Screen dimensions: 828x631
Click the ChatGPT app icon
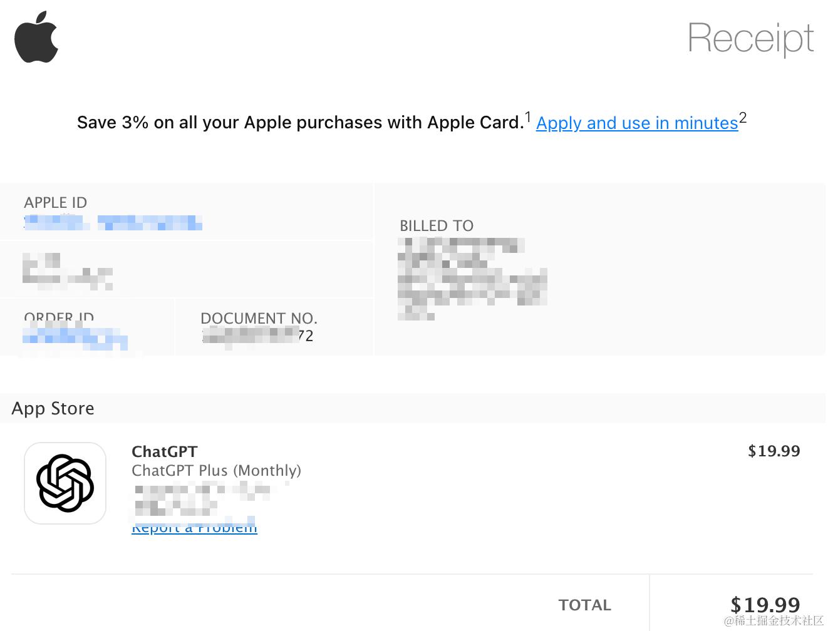click(x=65, y=483)
